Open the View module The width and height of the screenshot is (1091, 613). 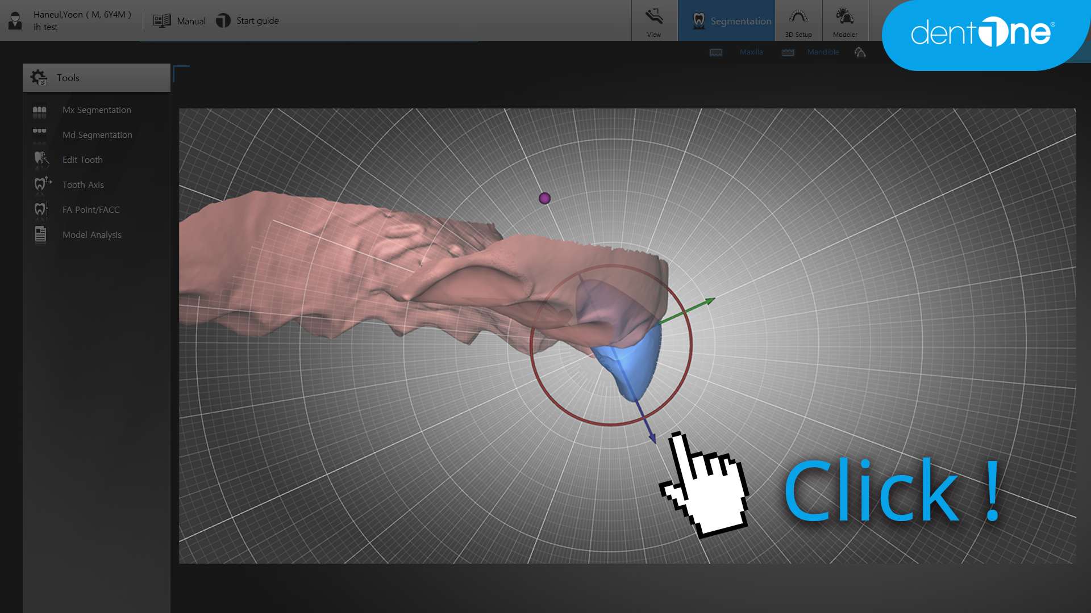[x=654, y=22]
